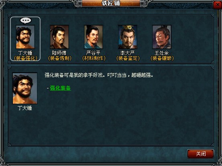Screen dimensions: 222x166
Task: Open the (装备鉴定) service label
Action: click(x=128, y=58)
